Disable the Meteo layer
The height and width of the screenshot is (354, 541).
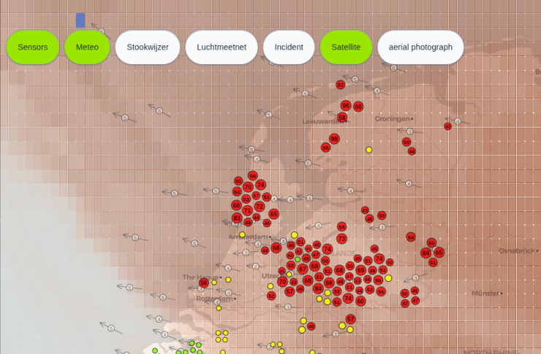[88, 47]
